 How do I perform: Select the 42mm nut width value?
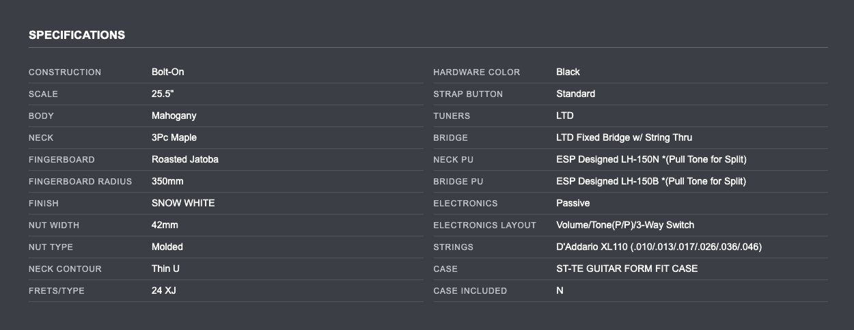pos(165,225)
